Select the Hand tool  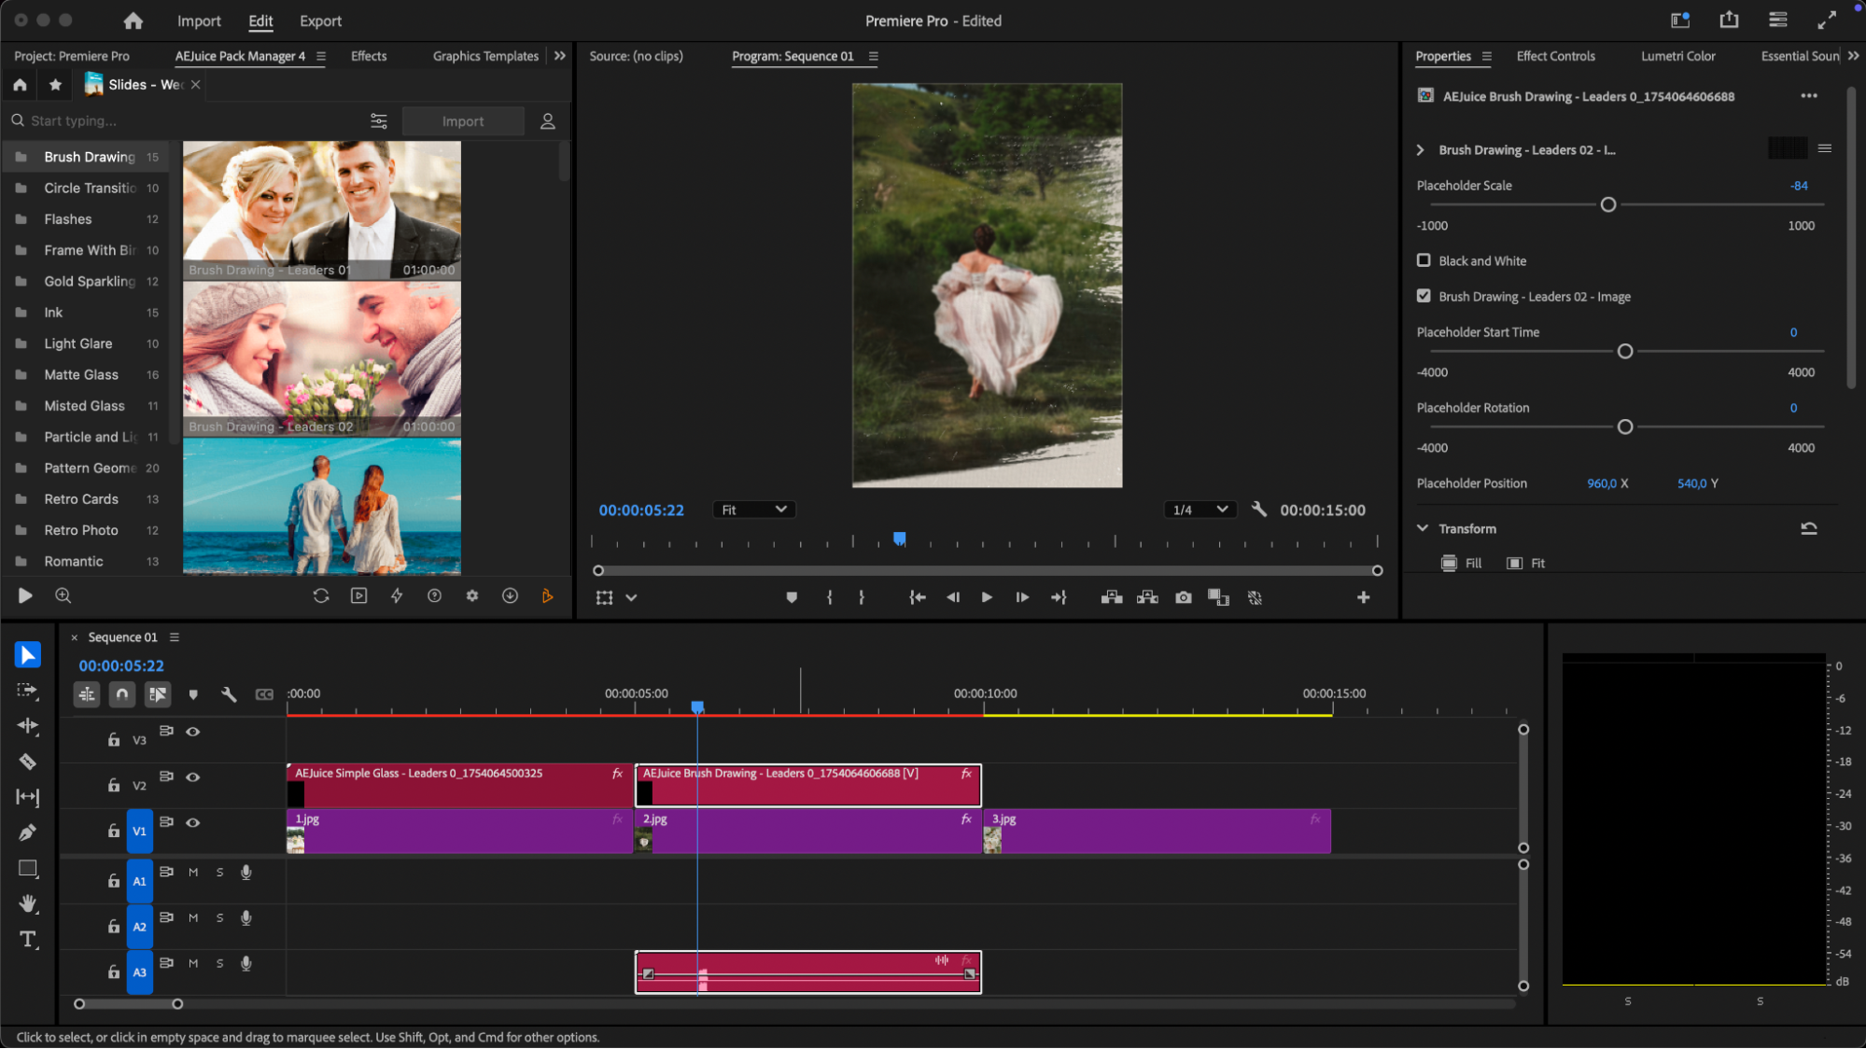click(27, 903)
